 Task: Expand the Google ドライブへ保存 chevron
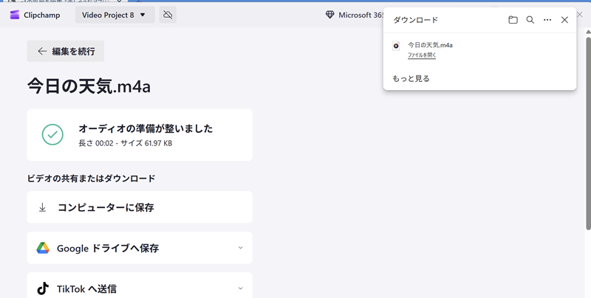pyautogui.click(x=240, y=248)
